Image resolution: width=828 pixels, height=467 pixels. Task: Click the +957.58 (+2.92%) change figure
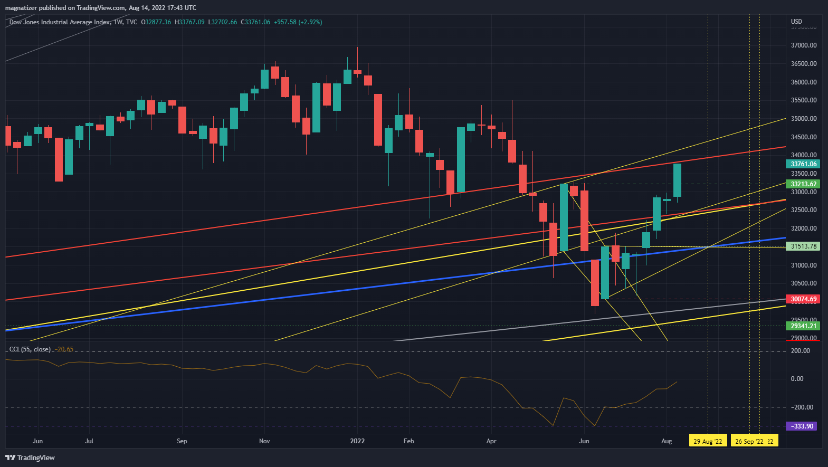[x=298, y=22]
